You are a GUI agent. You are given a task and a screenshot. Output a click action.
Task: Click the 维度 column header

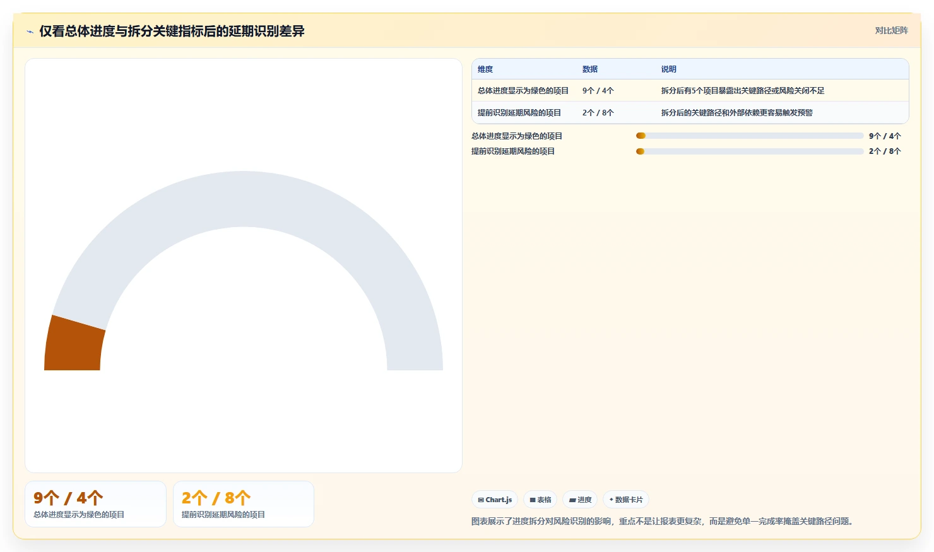485,69
